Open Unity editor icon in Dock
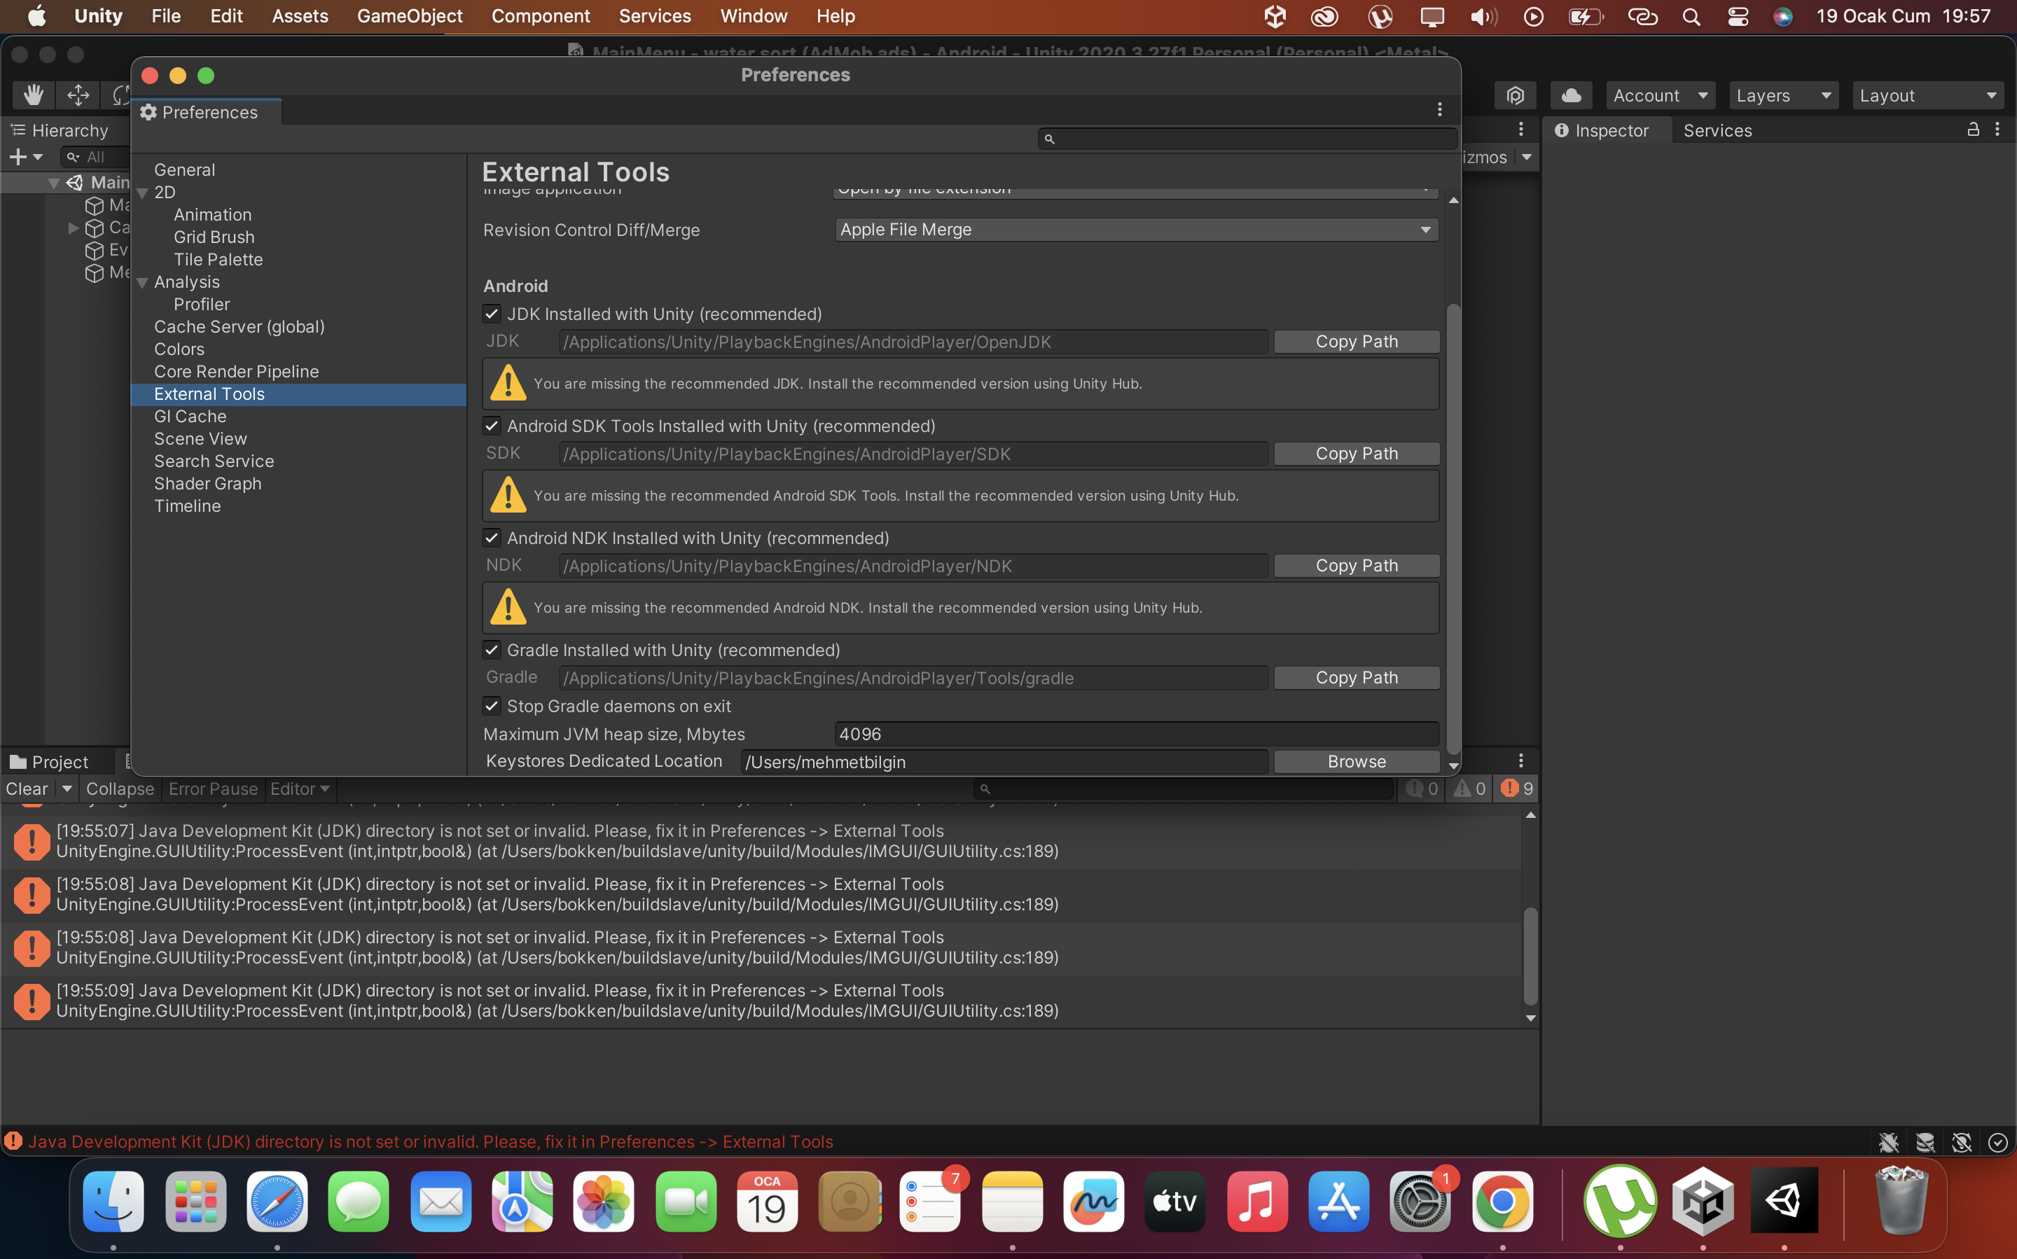This screenshot has width=2017, height=1259. coord(1784,1201)
